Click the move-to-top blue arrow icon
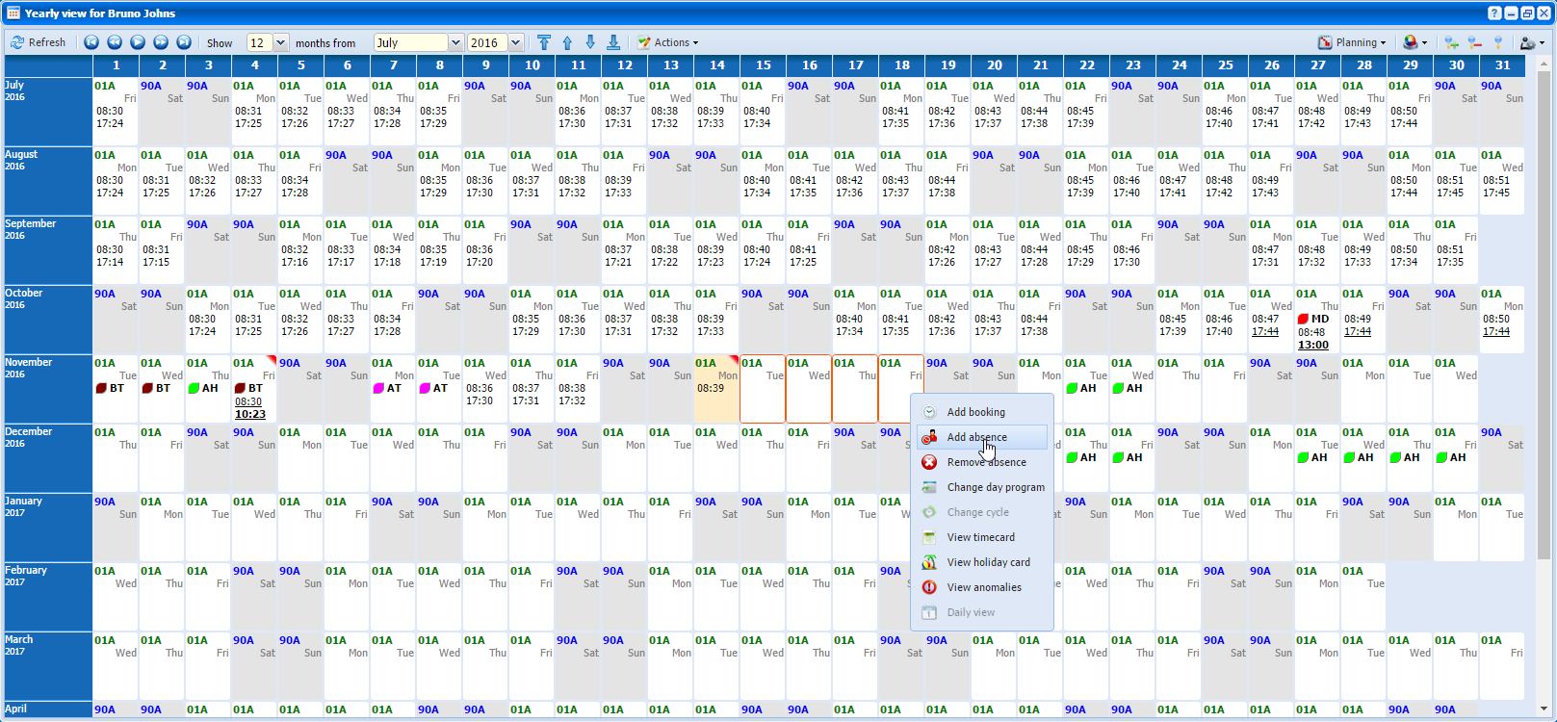This screenshot has width=1557, height=722. coord(544,42)
